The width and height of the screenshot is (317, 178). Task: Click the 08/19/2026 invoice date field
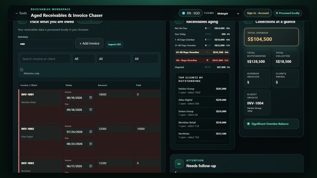[79, 98]
